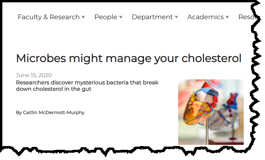
Task: Open the partially visible Resources menu
Action: (248, 17)
